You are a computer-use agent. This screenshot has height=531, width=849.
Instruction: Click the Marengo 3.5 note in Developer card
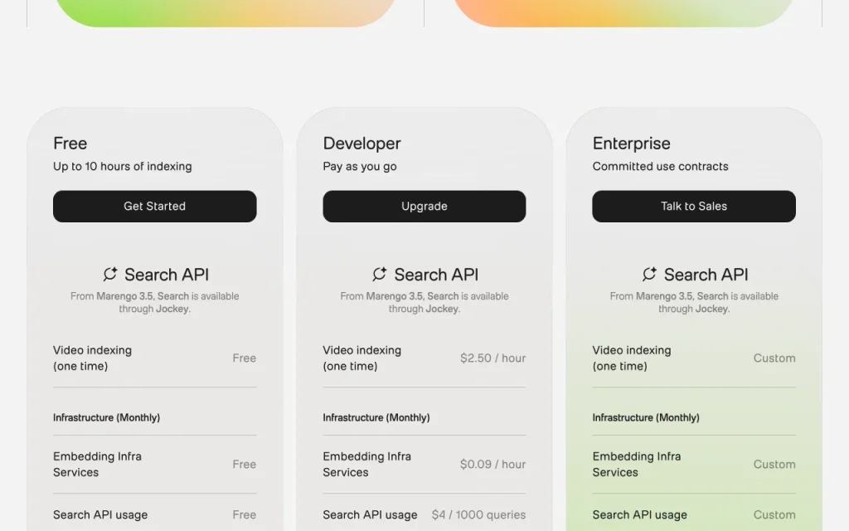[424, 302]
